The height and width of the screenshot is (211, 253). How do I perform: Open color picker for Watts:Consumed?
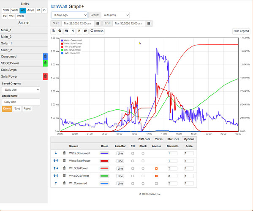(x=104, y=154)
